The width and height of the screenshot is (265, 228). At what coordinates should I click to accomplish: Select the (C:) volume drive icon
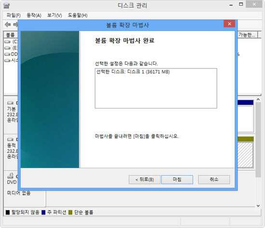[x=7, y=41]
